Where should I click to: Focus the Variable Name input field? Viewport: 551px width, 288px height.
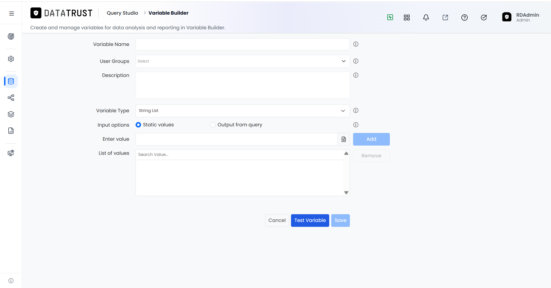point(242,44)
